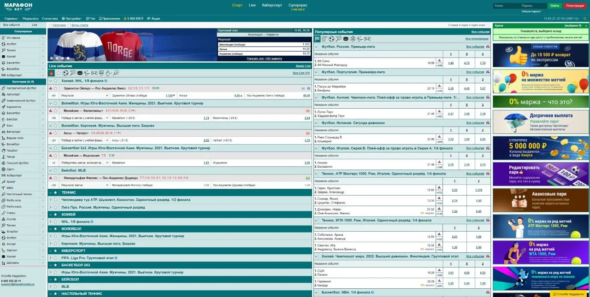Click the Логин input field

pyautogui.click(x=506, y=6)
